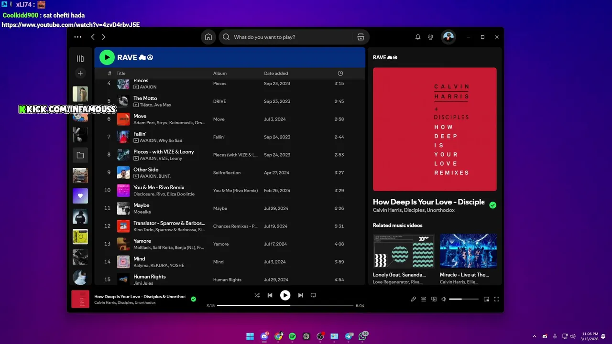This screenshot has width=612, height=344.
Task: Open the Browse icon in search bar
Action: click(x=361, y=37)
